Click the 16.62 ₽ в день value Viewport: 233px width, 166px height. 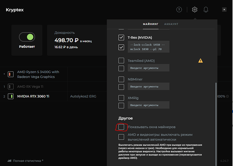pyautogui.click(x=66, y=47)
